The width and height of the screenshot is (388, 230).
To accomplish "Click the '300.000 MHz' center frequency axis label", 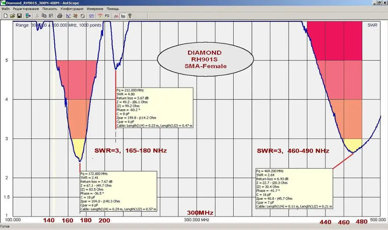I will coord(197,220).
